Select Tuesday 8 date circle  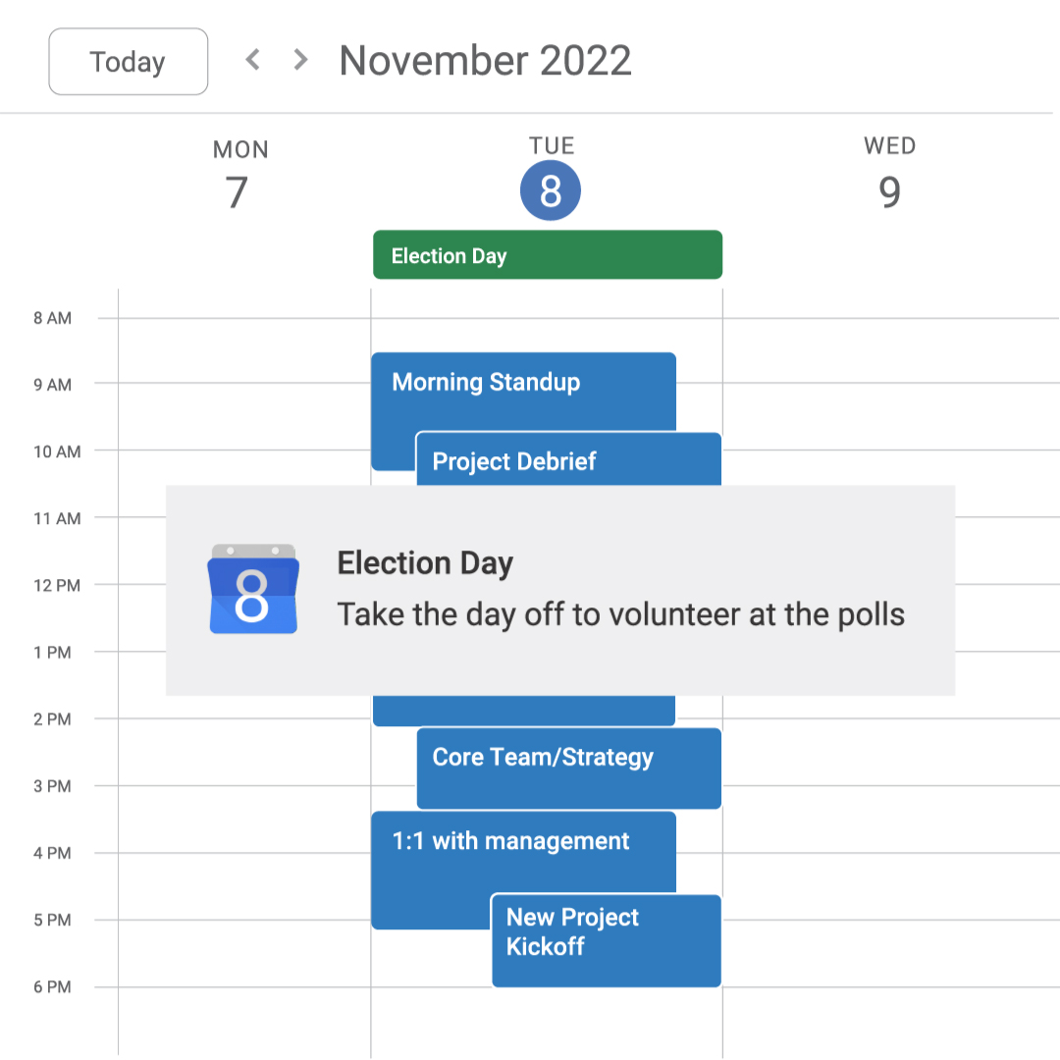pos(551,190)
